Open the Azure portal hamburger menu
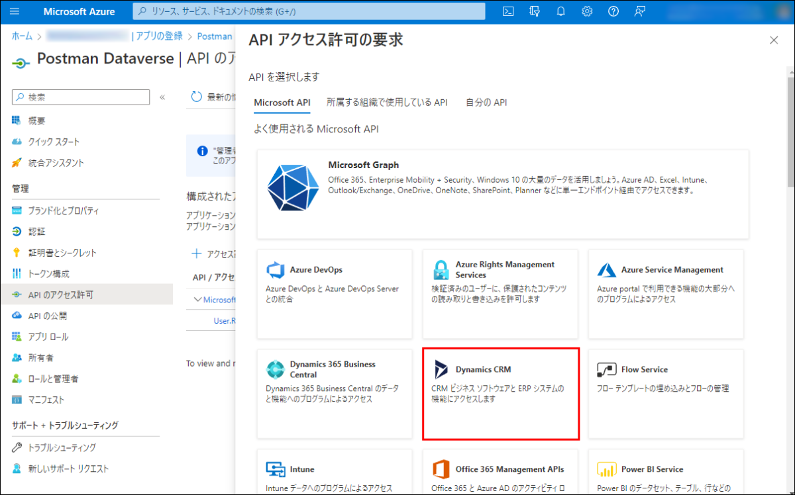The height and width of the screenshot is (495, 795). 15,11
